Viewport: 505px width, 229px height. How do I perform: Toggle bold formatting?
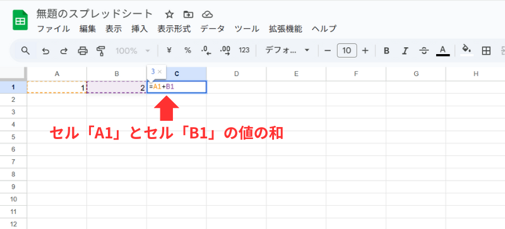click(387, 51)
